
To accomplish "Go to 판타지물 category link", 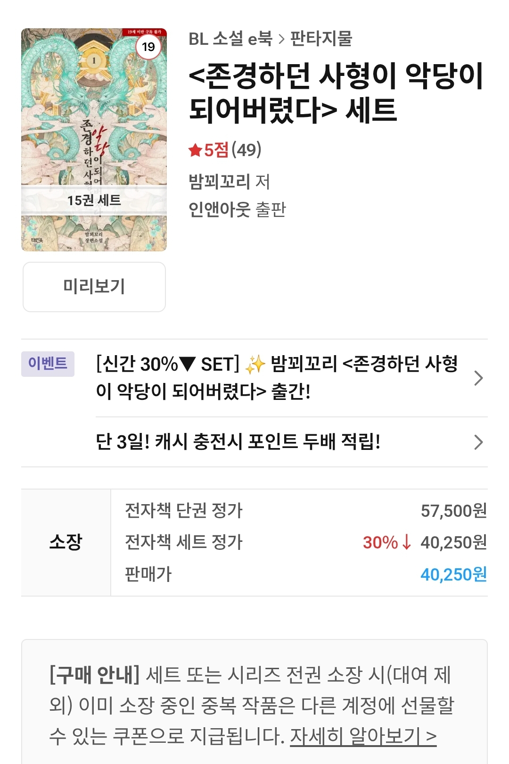I will point(321,39).
